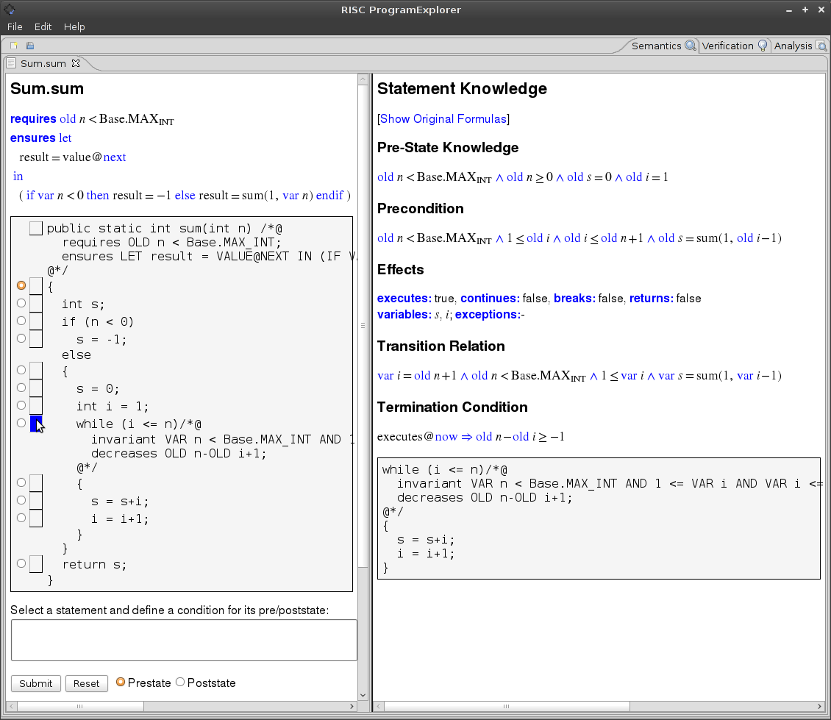Select the radio button for 'if (n < 0)'

21,321
